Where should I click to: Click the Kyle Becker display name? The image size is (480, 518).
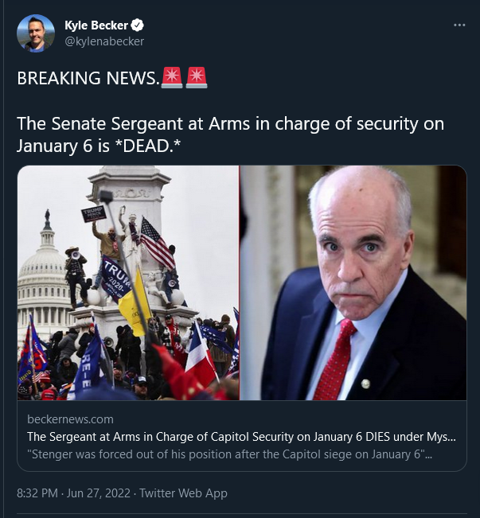click(96, 25)
